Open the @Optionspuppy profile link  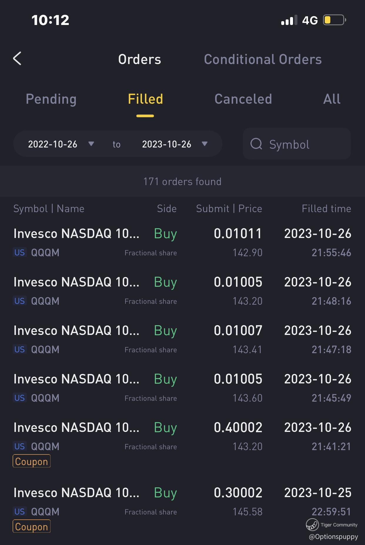[333, 537]
